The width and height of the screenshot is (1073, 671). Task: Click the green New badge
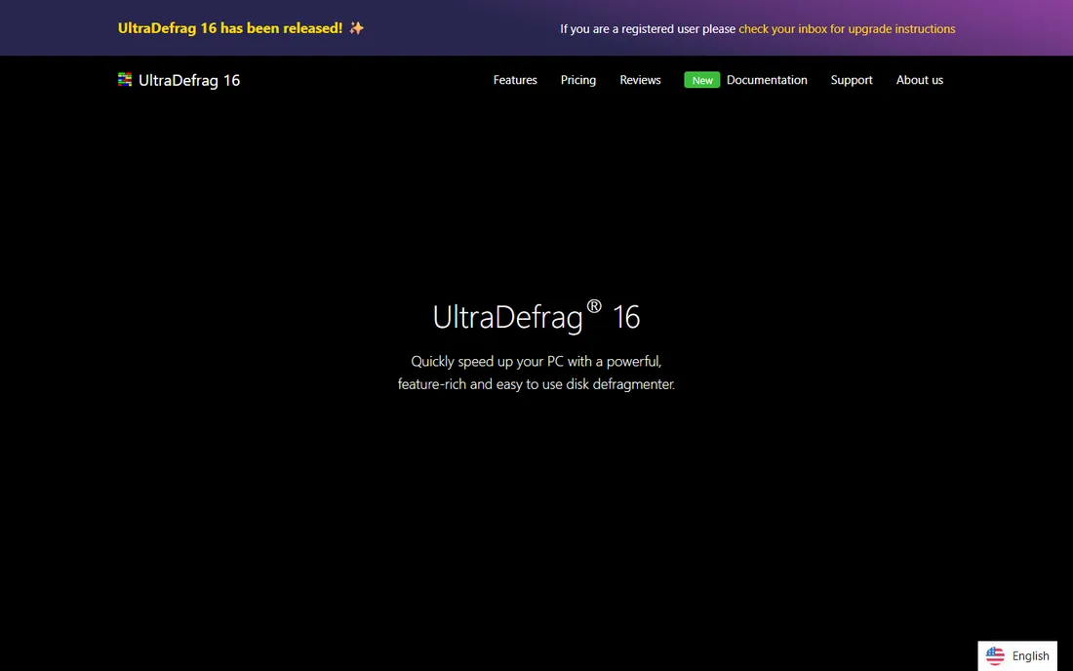coord(702,80)
